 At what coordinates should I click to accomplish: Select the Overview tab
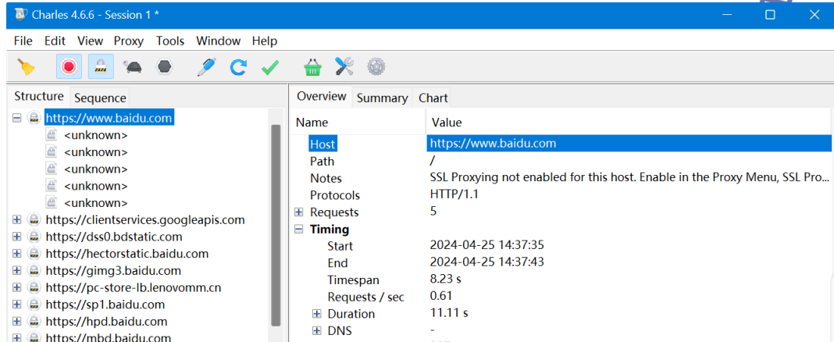point(321,96)
